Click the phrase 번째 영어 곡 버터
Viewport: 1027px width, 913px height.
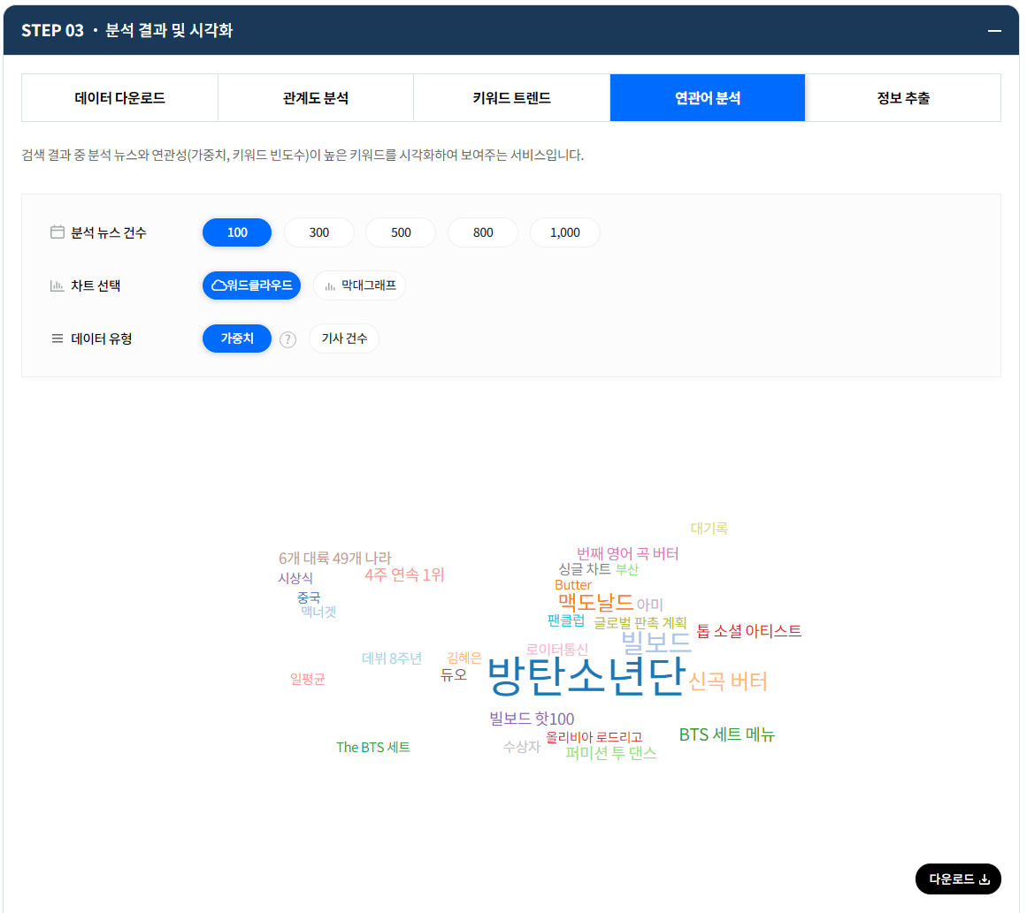pos(627,553)
